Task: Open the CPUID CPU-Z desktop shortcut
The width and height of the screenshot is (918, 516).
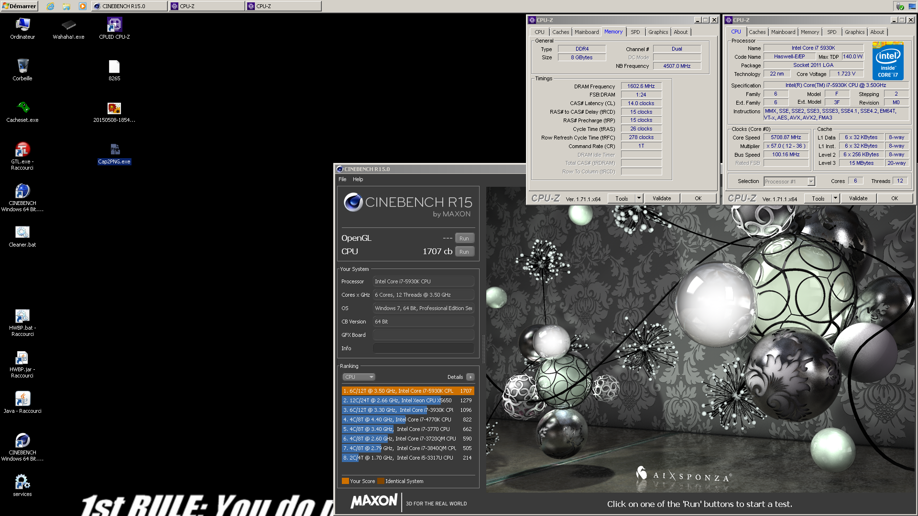Action: tap(114, 29)
